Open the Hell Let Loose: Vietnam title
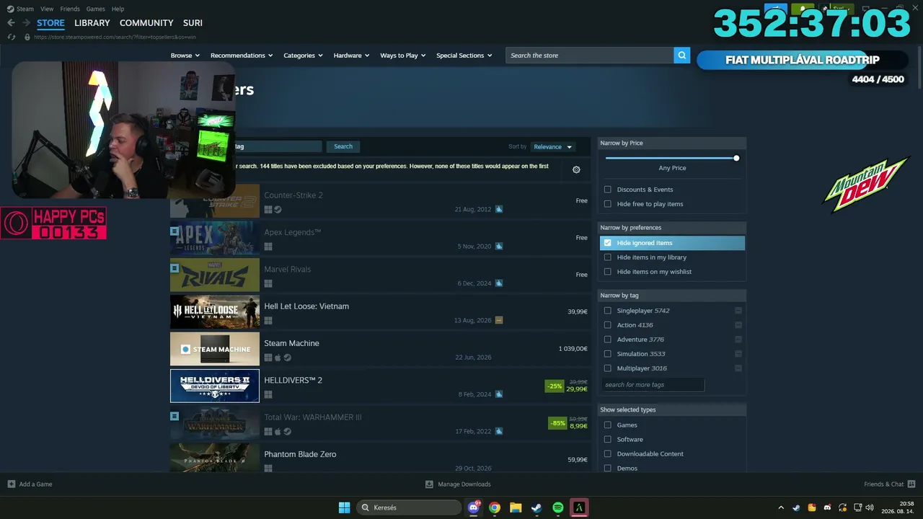This screenshot has width=923, height=519. (306, 306)
